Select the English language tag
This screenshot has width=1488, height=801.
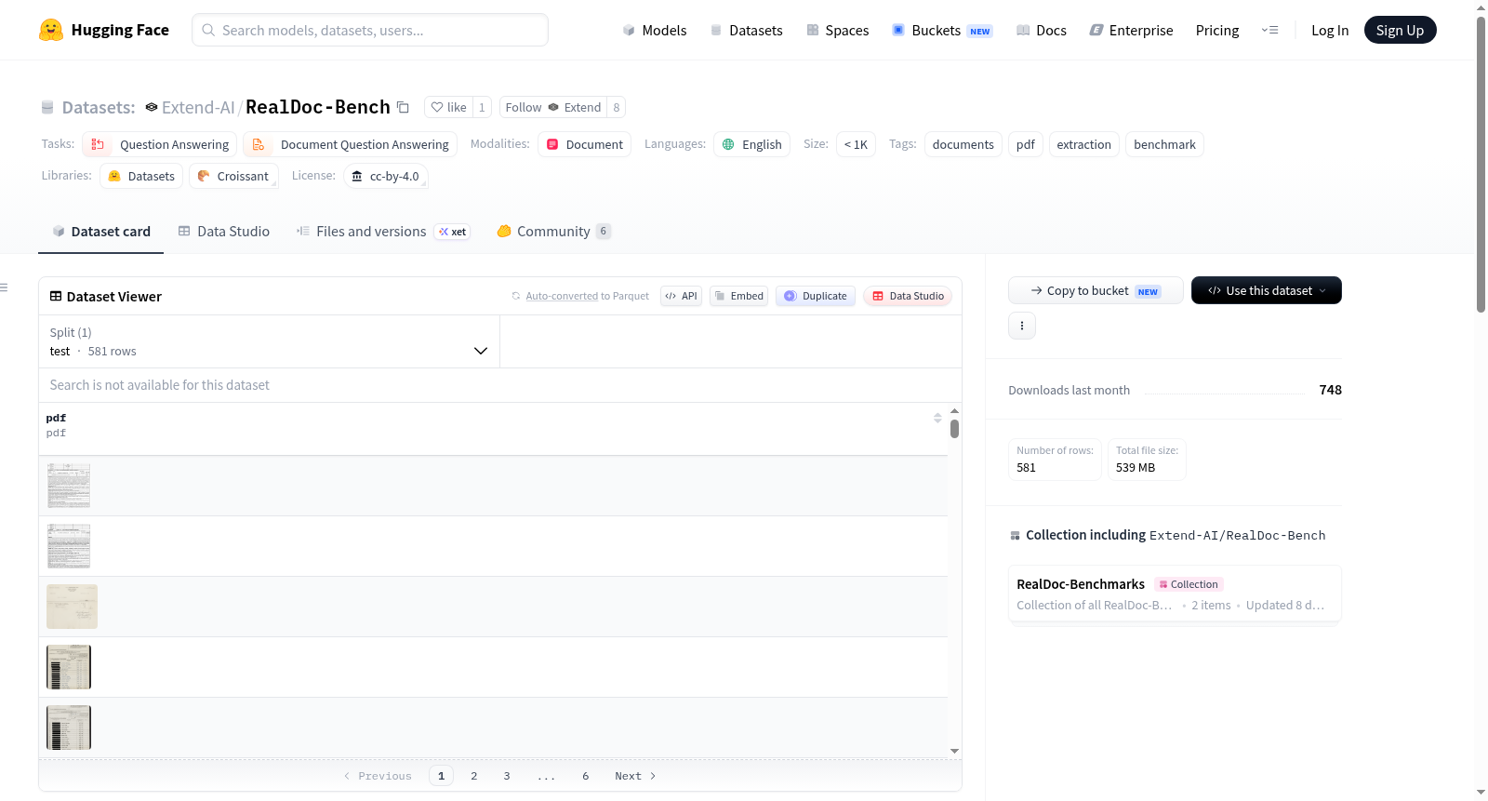751,144
